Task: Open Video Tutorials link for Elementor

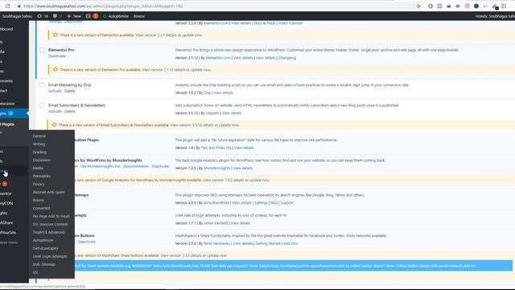Action: [x=290, y=23]
